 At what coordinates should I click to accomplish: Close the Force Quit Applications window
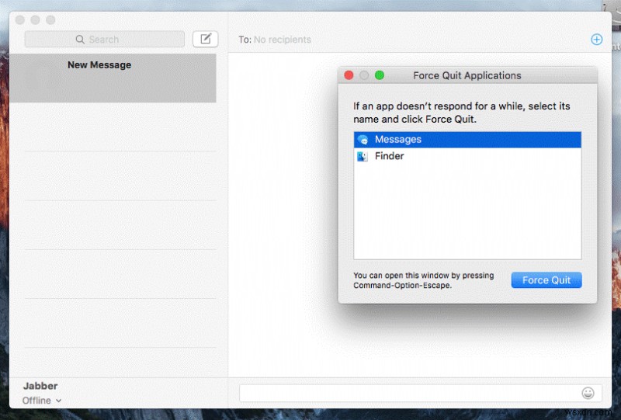349,75
